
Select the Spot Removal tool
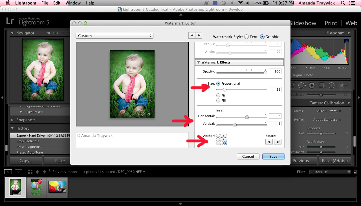(x=301, y=85)
